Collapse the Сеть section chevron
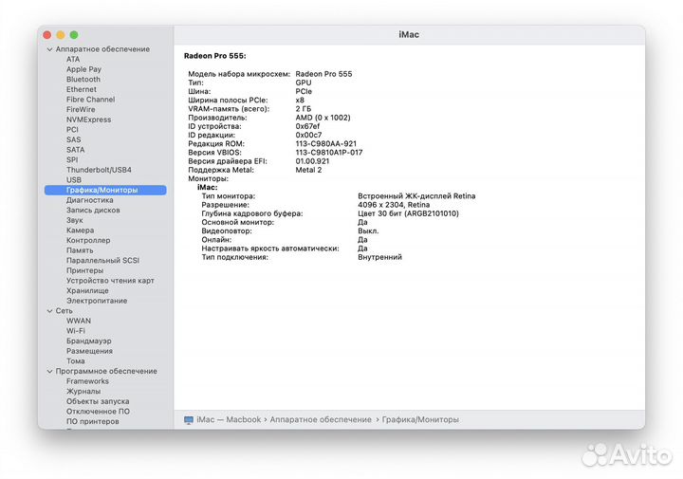The height and width of the screenshot is (479, 683). tap(49, 311)
